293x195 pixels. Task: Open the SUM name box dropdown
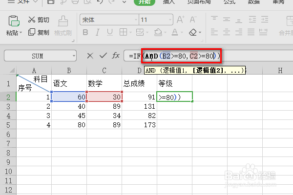74,56
